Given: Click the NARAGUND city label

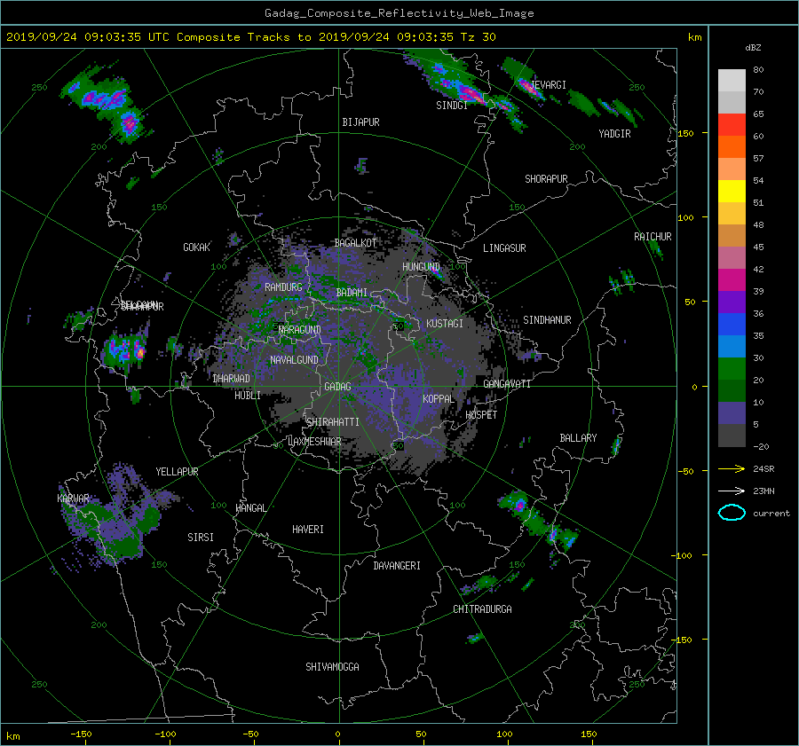Looking at the screenshot, I should tap(300, 330).
